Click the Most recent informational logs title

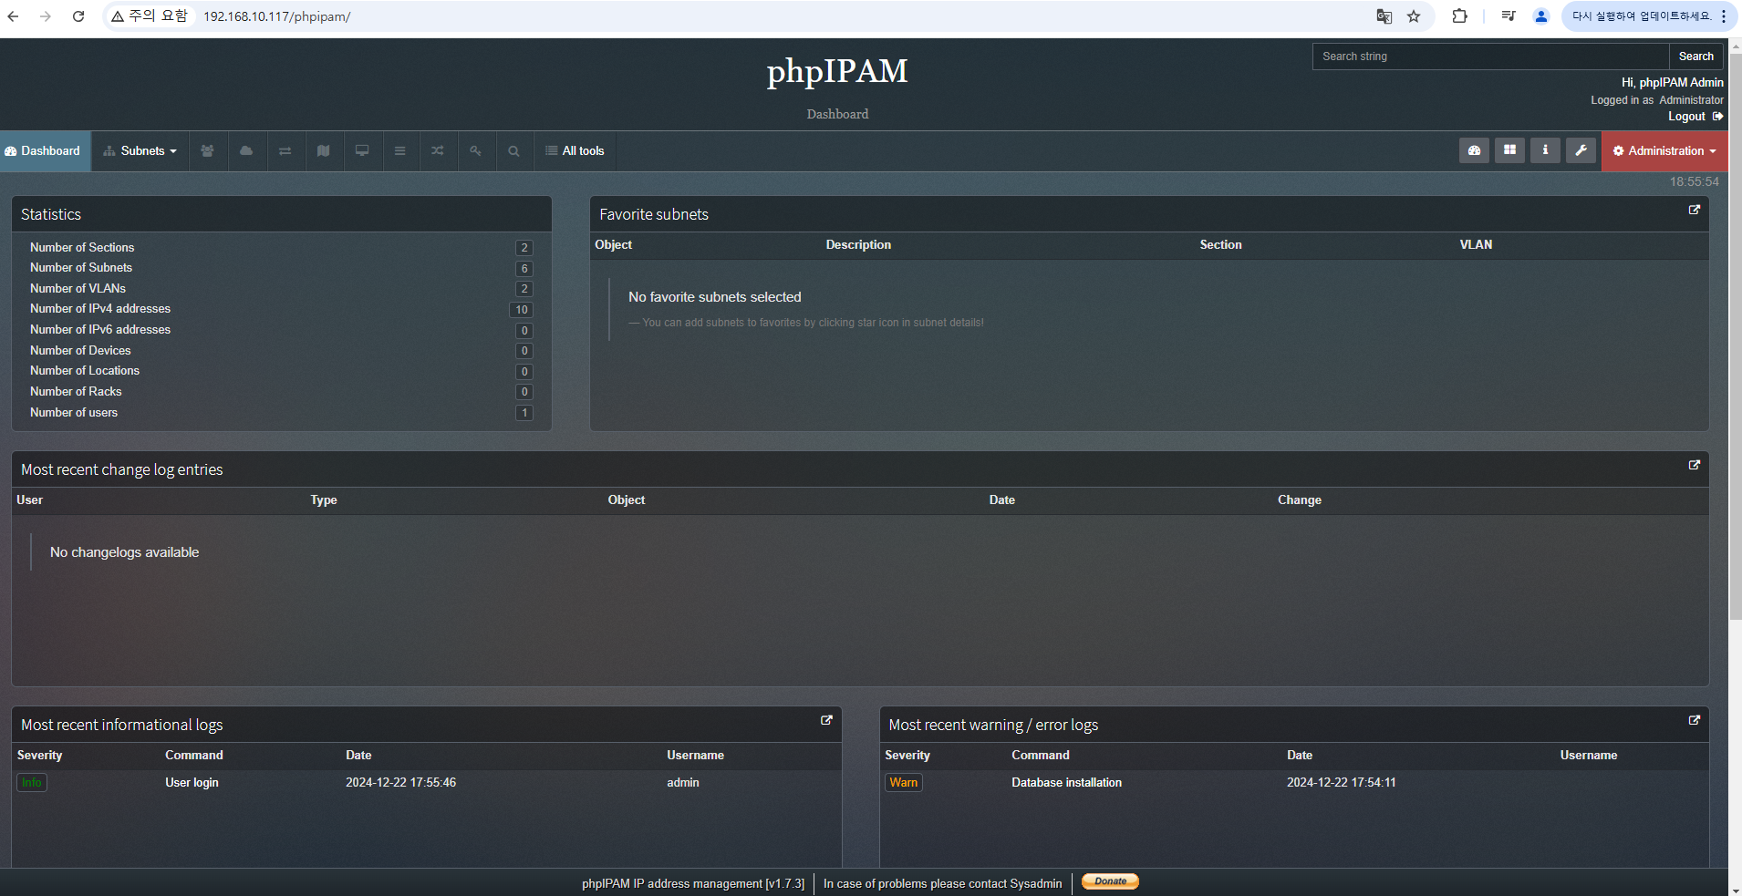coord(122,726)
